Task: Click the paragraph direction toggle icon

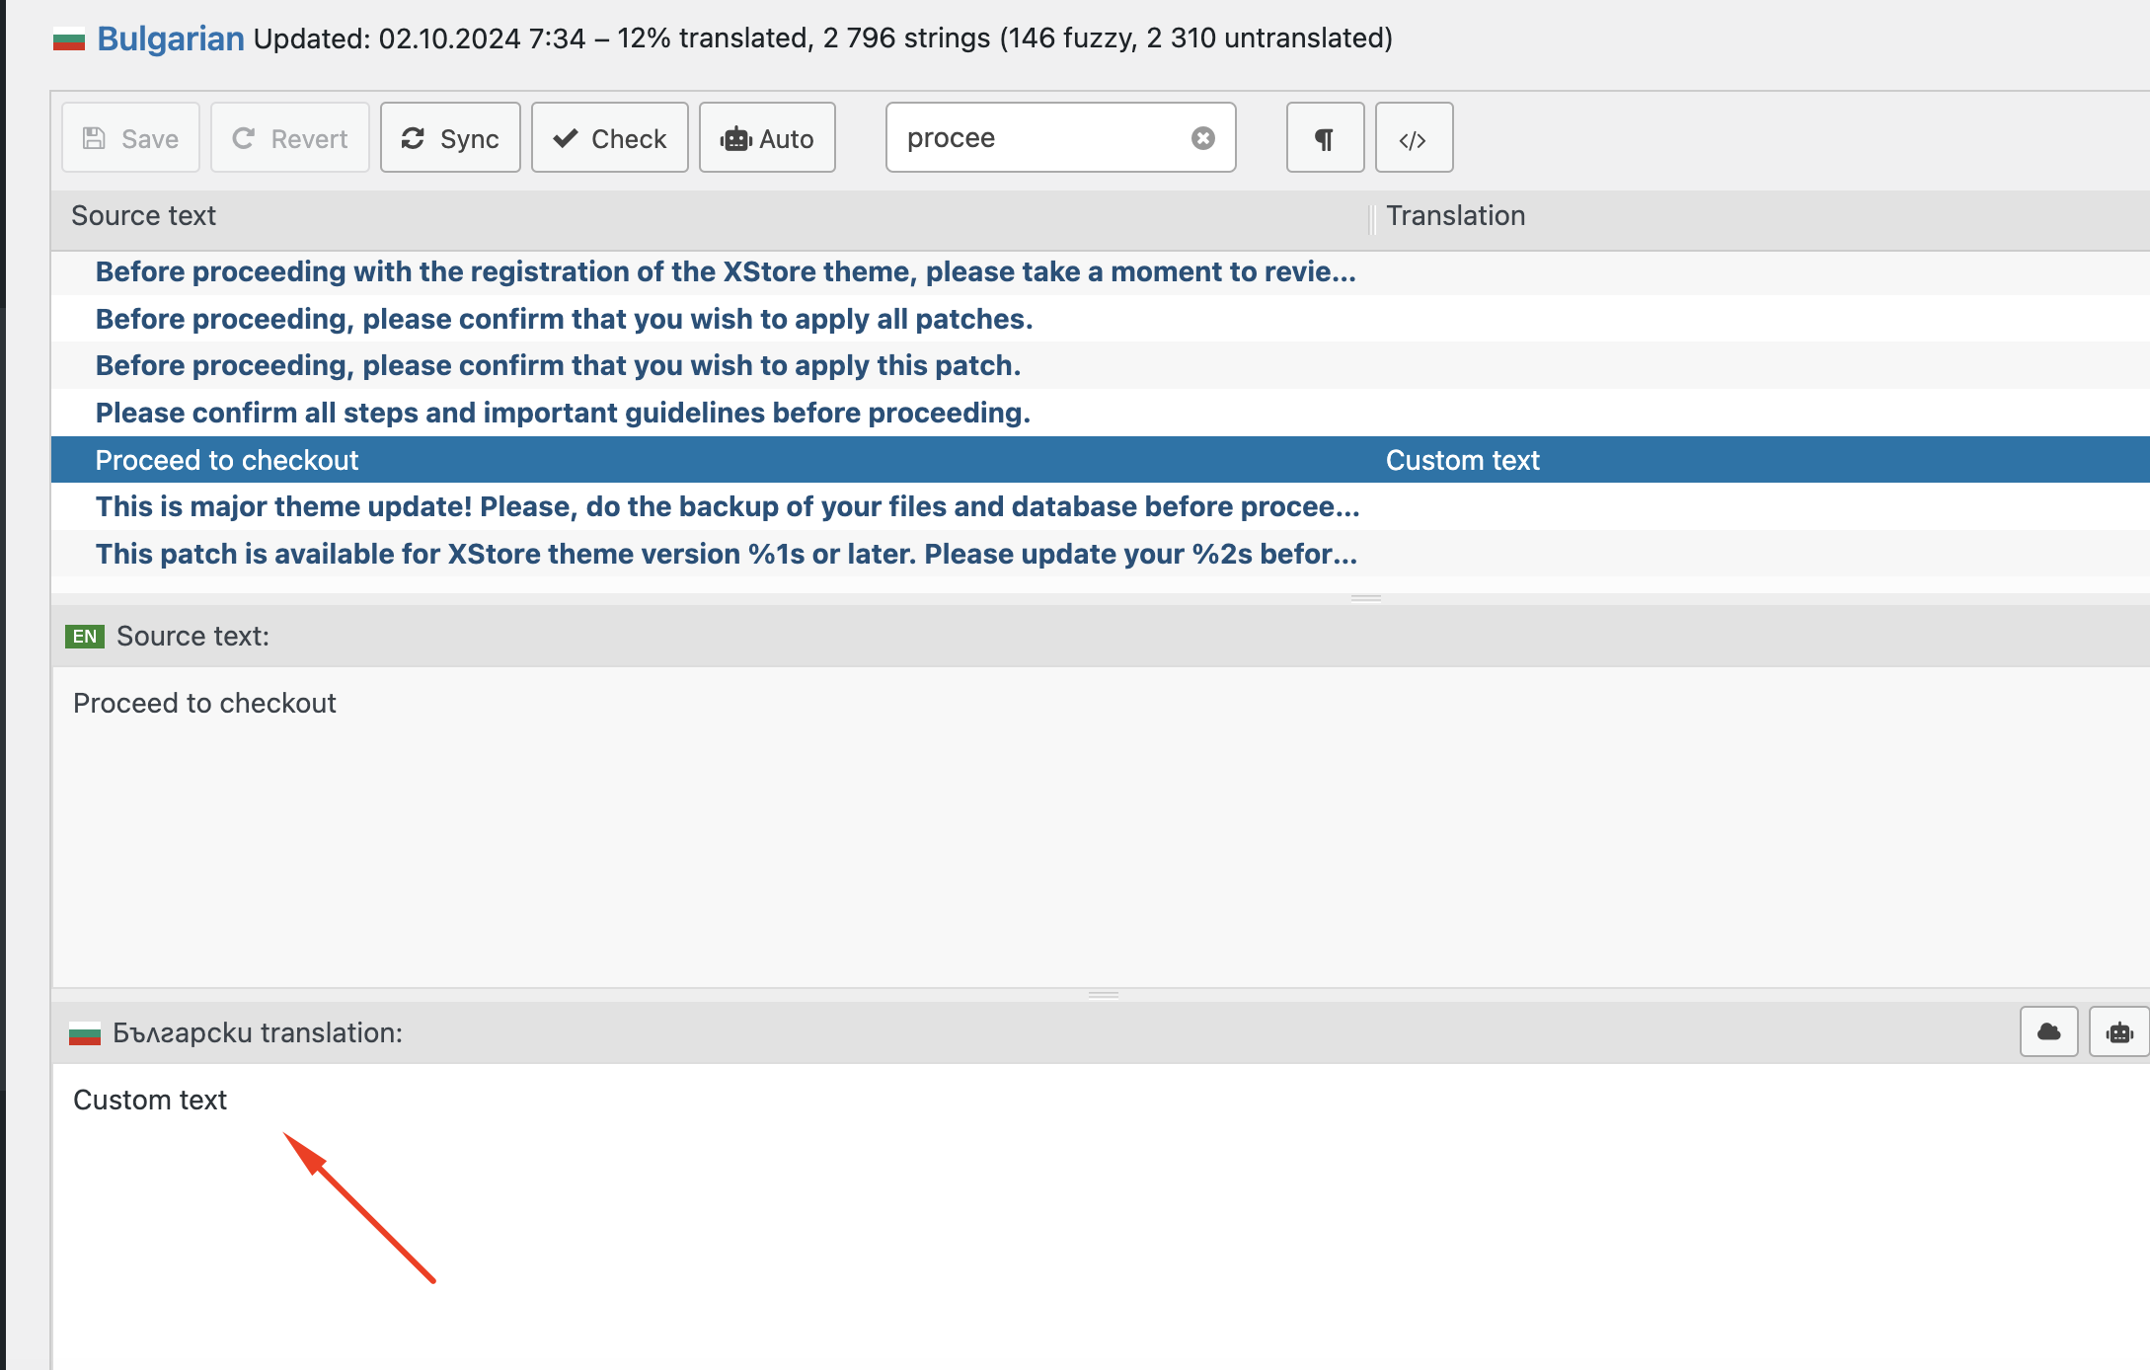Action: [1326, 138]
